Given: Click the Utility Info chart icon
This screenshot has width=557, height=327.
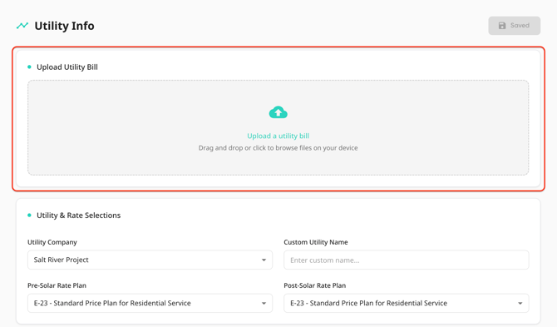Looking at the screenshot, I should pyautogui.click(x=22, y=26).
